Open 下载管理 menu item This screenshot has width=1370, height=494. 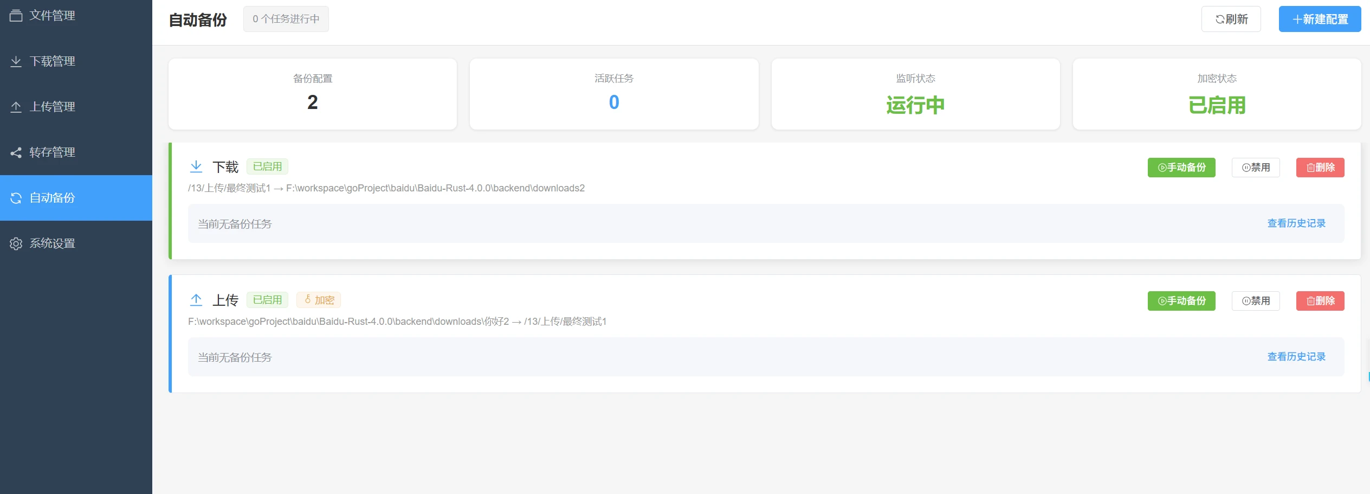pos(76,61)
